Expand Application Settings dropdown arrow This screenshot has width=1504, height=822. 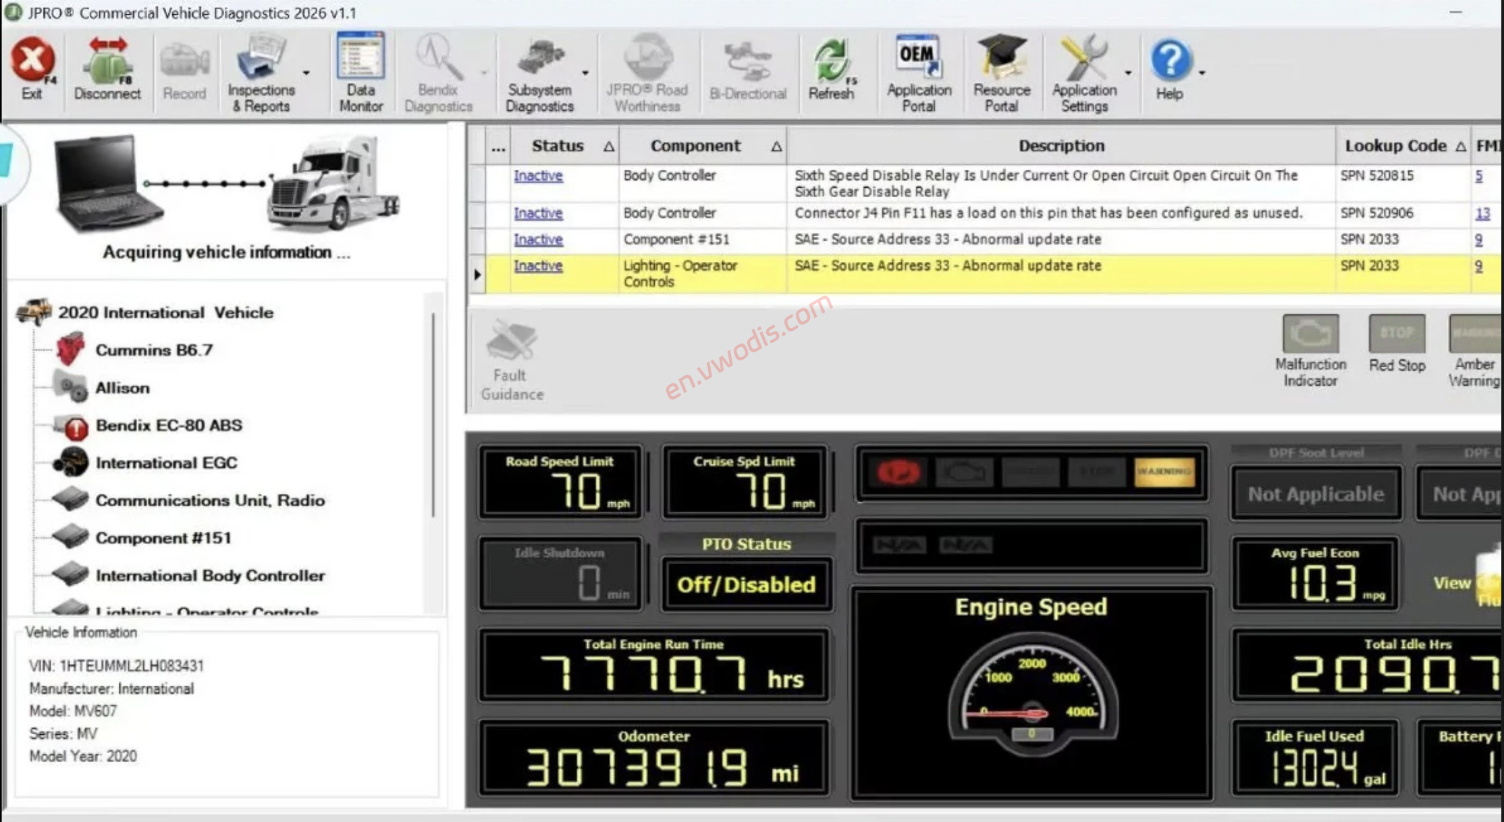click(1128, 72)
